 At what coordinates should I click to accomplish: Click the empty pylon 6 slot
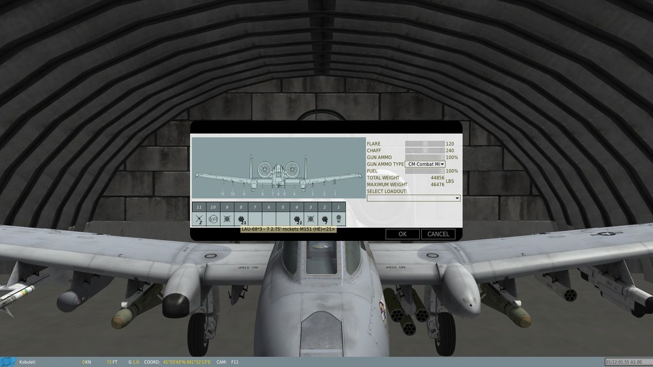point(269,219)
